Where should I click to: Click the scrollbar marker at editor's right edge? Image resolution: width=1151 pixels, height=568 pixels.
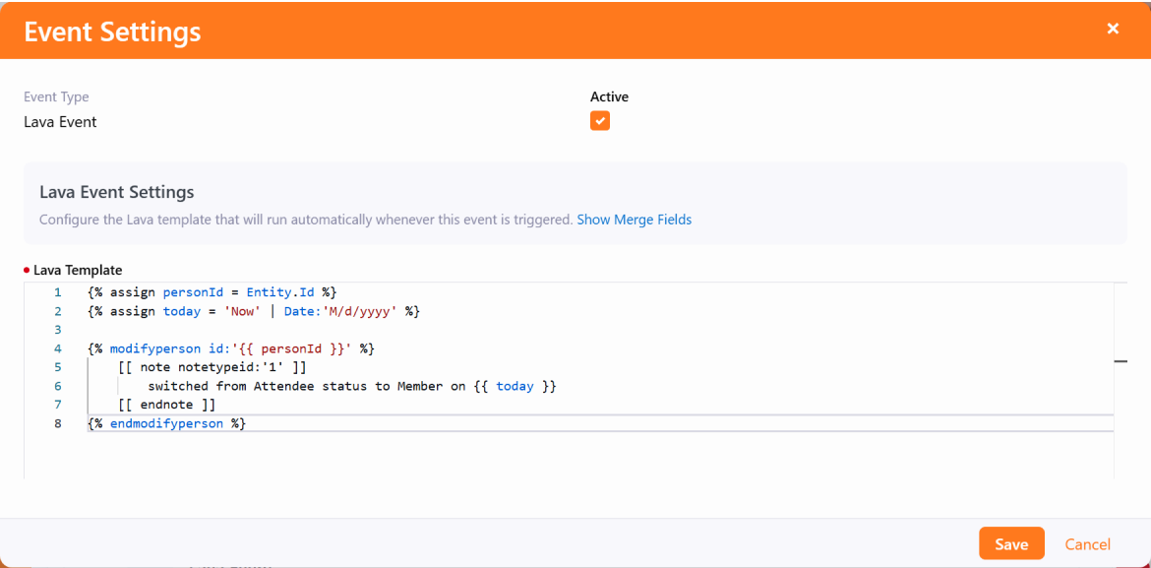pos(1121,362)
